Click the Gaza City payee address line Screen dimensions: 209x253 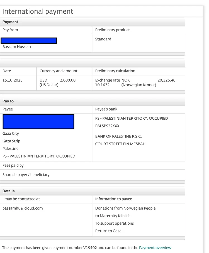tap(11, 134)
